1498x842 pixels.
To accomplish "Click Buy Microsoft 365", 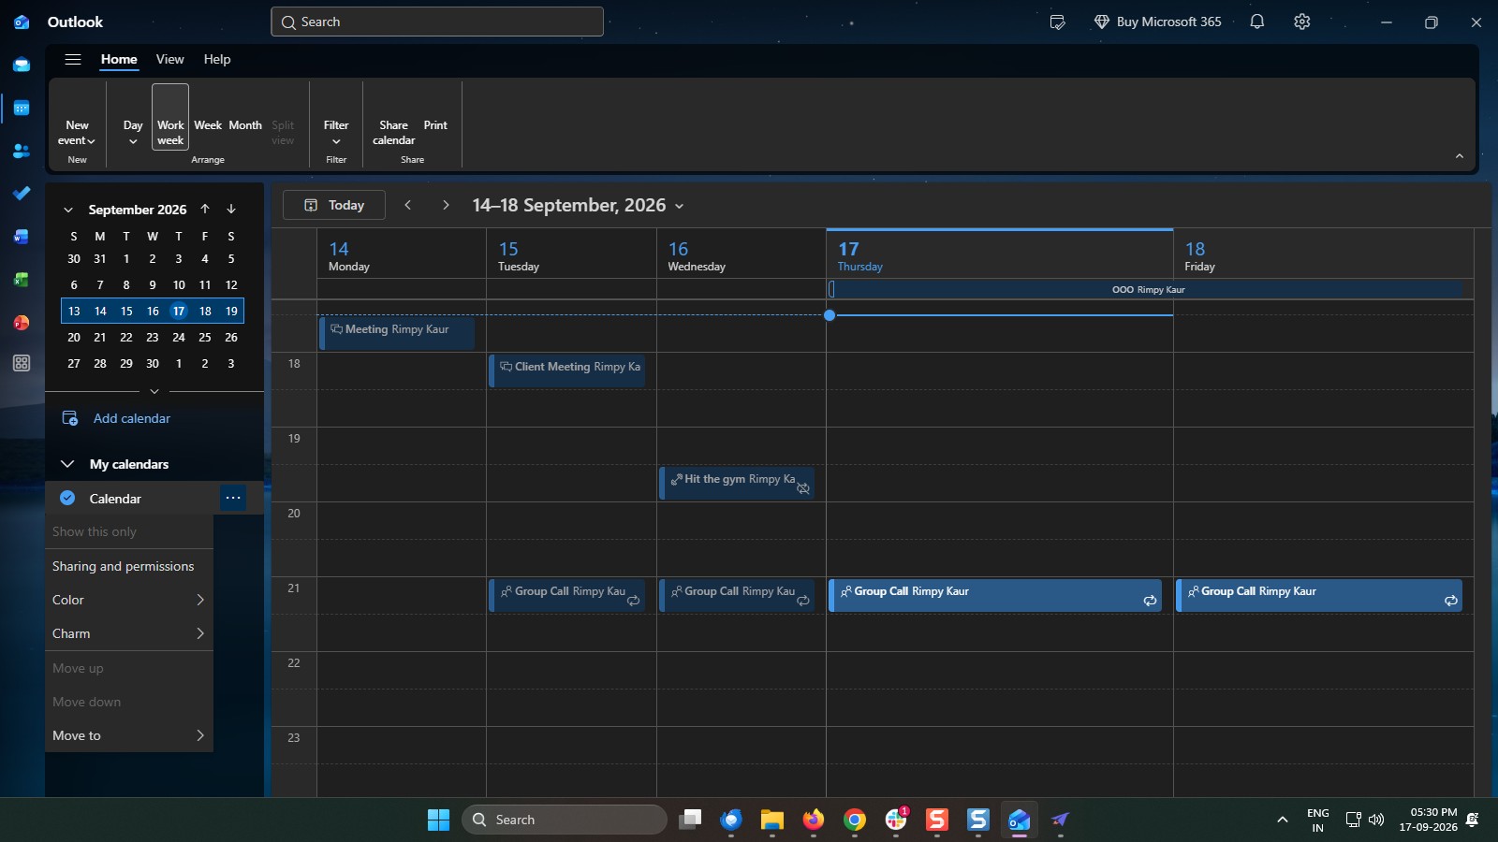I will coord(1158,22).
